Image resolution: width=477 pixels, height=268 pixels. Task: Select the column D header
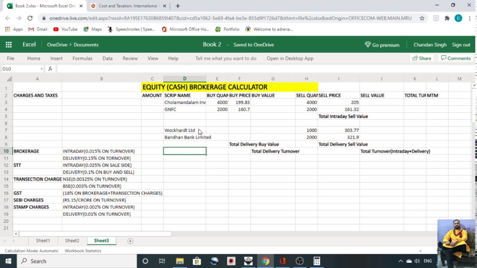click(184, 79)
